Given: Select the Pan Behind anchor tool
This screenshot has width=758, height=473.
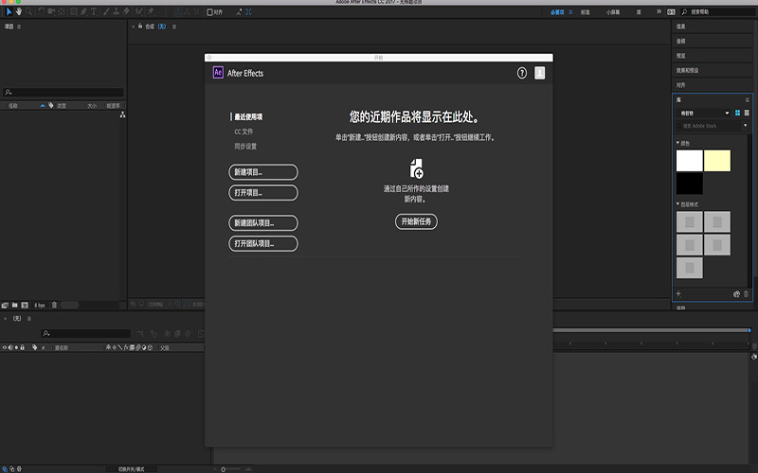Looking at the screenshot, I should tap(62, 11).
